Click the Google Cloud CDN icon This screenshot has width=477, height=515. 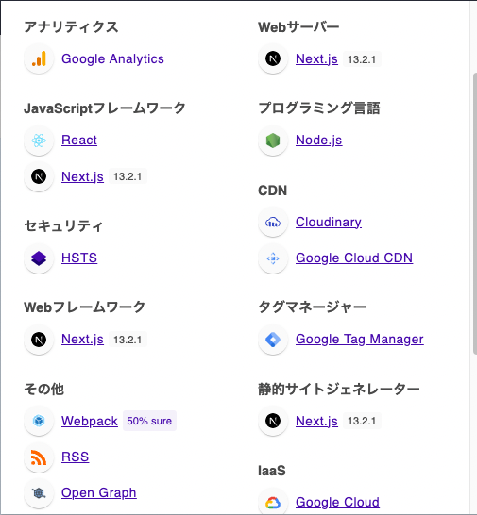(273, 258)
